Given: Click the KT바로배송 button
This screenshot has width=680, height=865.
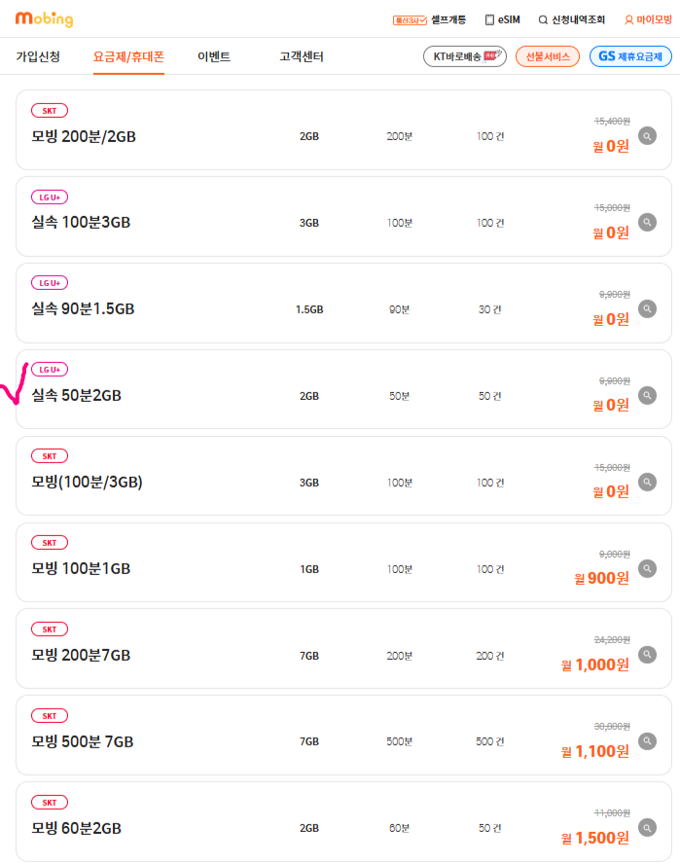Looking at the screenshot, I should pyautogui.click(x=465, y=56).
